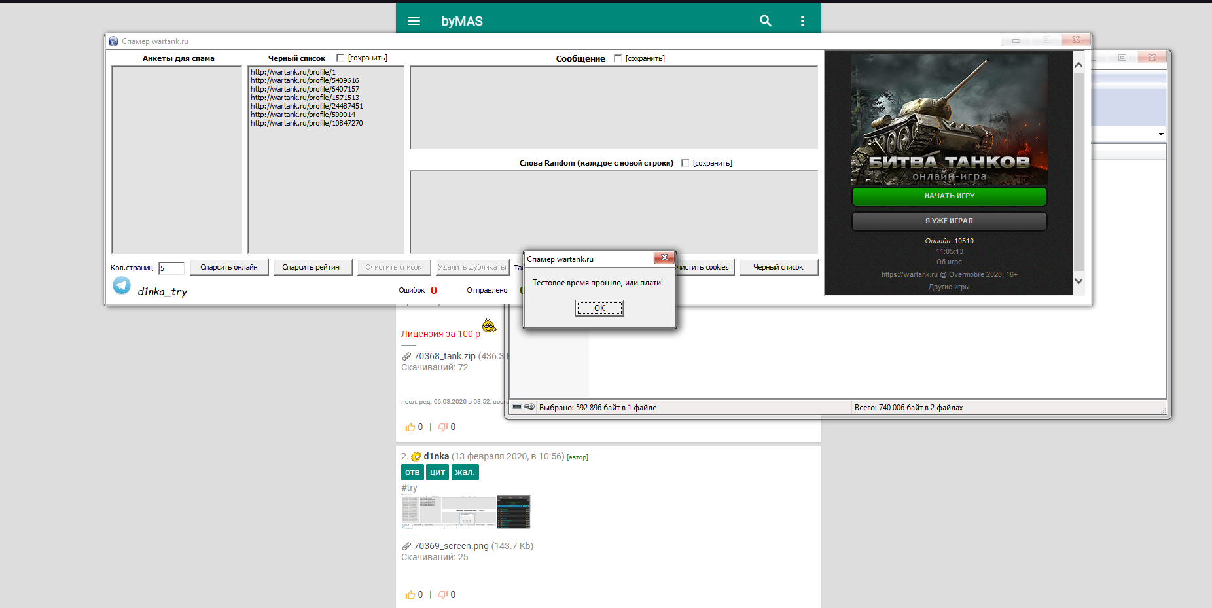Click the Telegram icon beside d1nka_try
Viewport: 1212px width, 608px height.
point(122,285)
